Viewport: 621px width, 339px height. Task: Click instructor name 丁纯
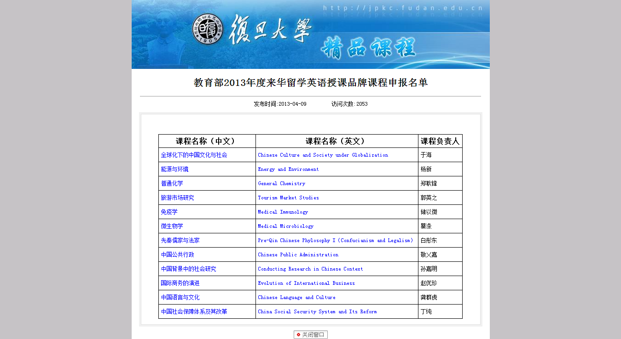pos(426,312)
